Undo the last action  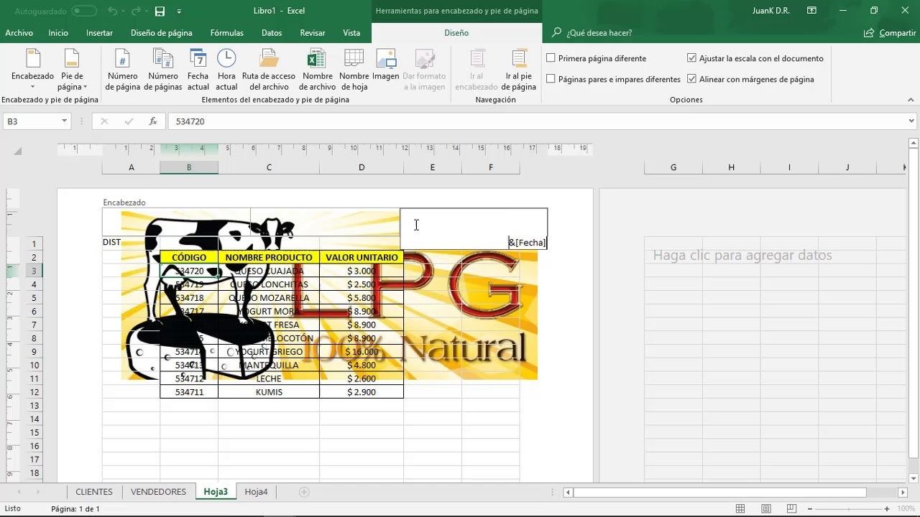point(112,11)
